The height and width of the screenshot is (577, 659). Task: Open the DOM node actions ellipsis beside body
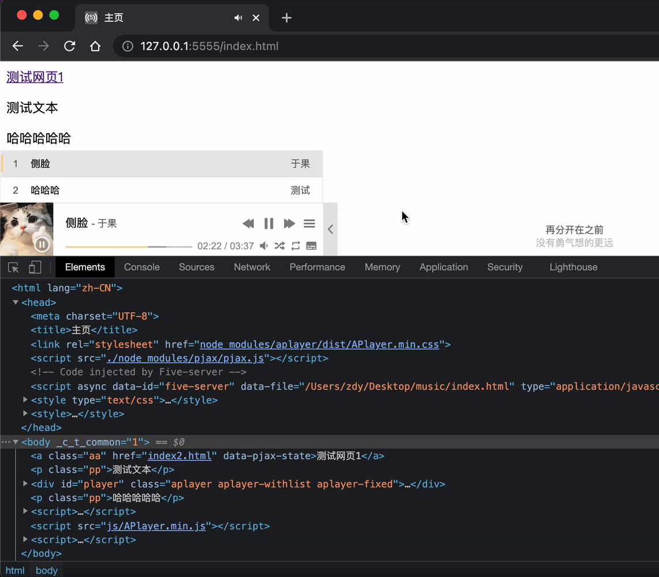[5, 442]
